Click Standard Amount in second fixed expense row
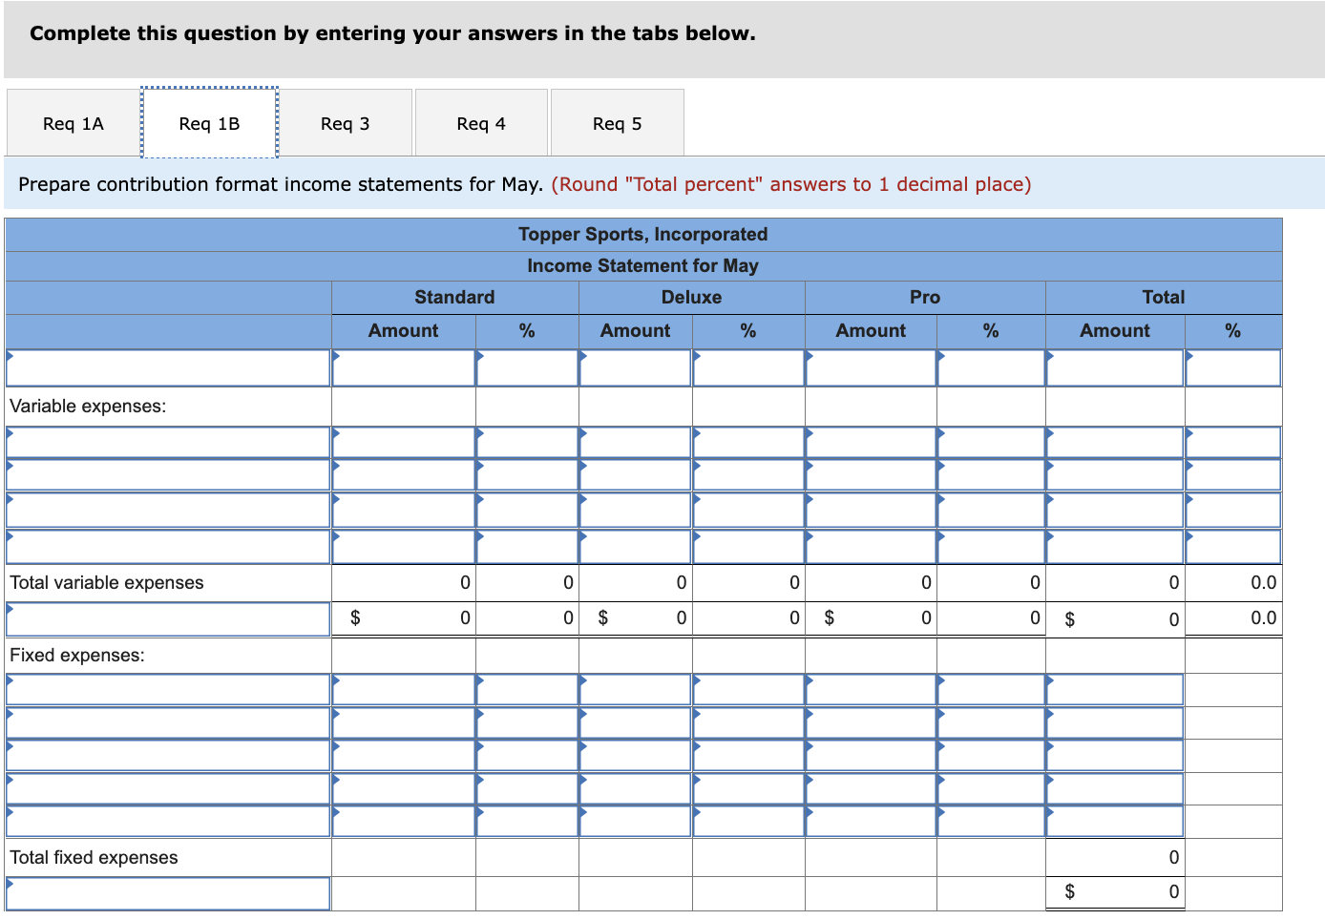 tap(404, 722)
